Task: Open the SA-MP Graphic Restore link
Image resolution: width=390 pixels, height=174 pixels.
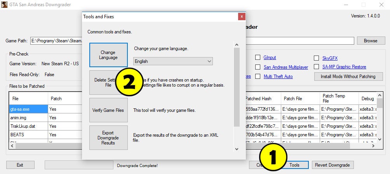Action: (344, 67)
